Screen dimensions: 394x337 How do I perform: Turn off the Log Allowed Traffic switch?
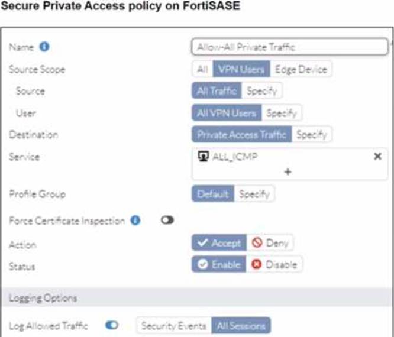pos(111,325)
